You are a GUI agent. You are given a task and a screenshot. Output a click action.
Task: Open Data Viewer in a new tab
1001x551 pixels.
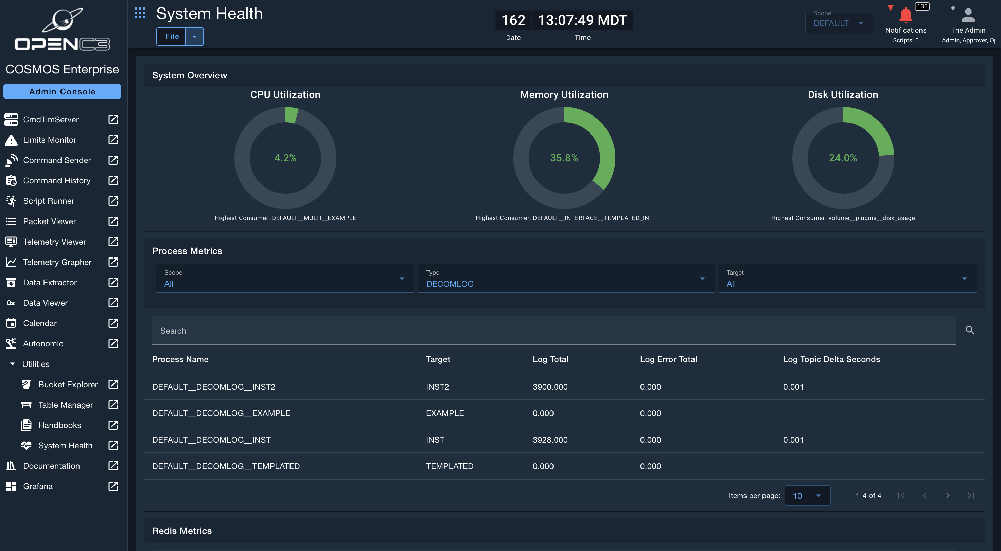tap(113, 303)
